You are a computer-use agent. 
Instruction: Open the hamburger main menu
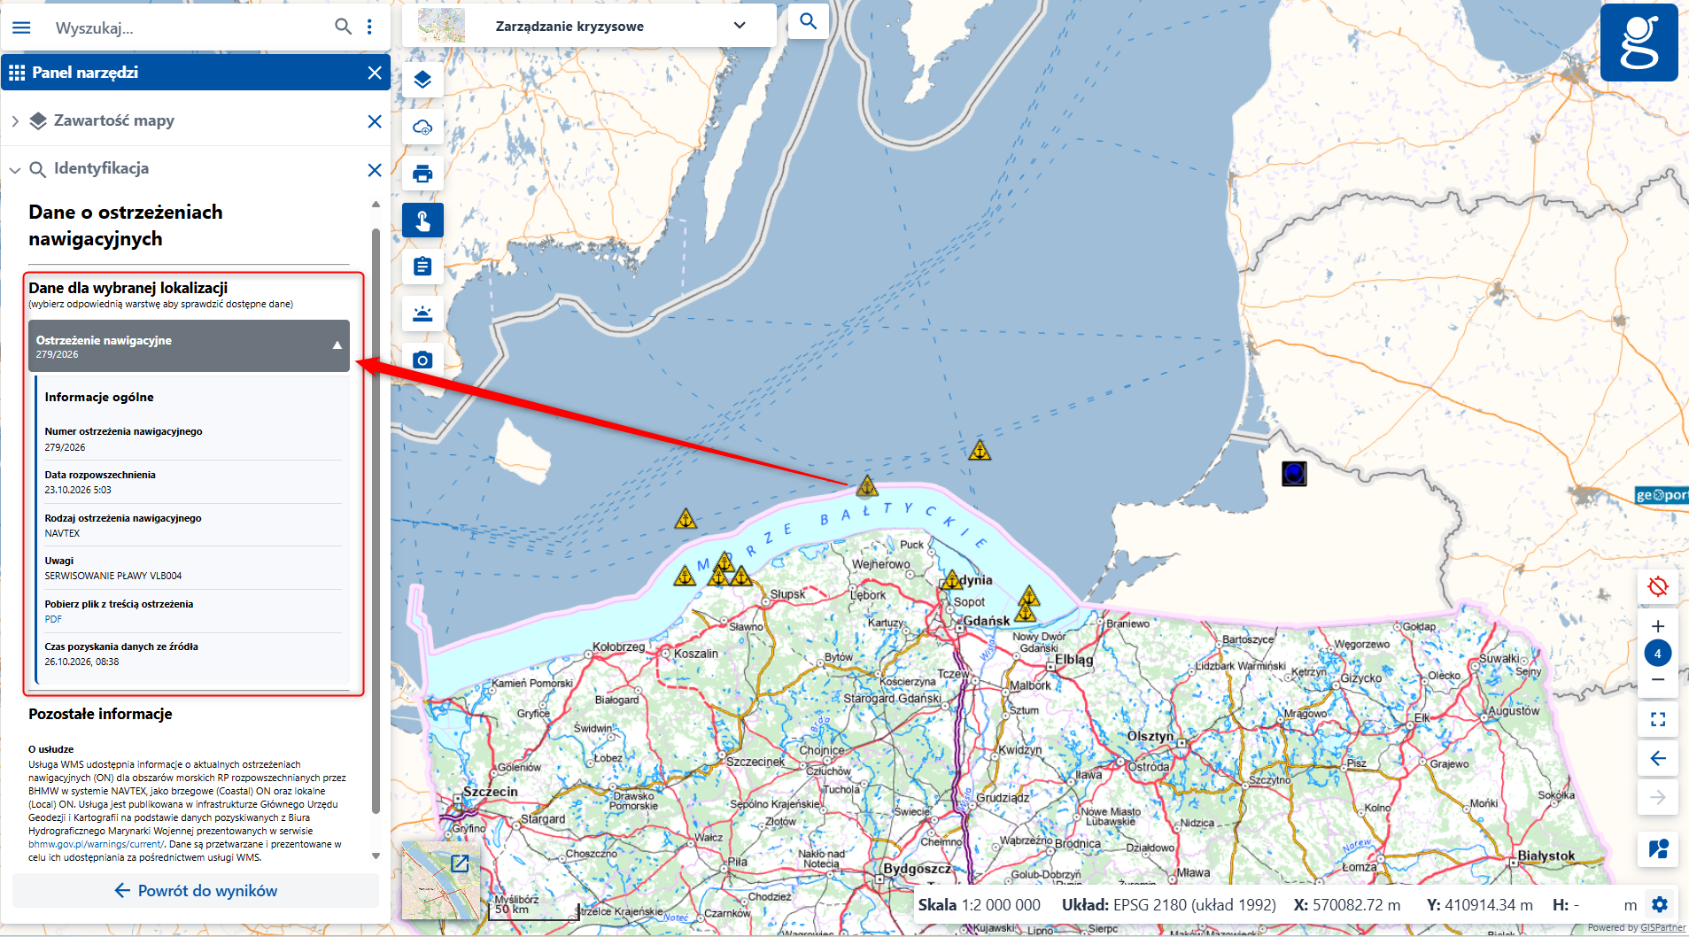pyautogui.click(x=21, y=27)
